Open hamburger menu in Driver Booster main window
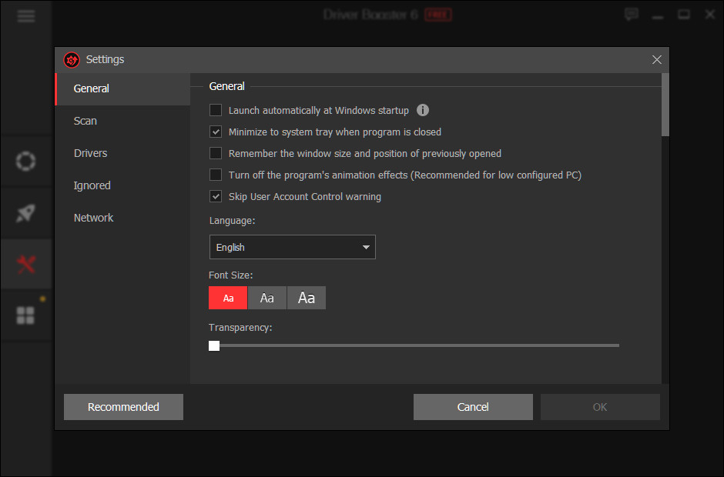Screen dimensions: 724x477 [x=26, y=16]
